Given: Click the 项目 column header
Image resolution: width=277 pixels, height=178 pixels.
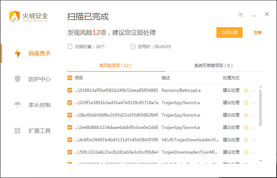Looking at the screenshot, I should (x=79, y=78).
